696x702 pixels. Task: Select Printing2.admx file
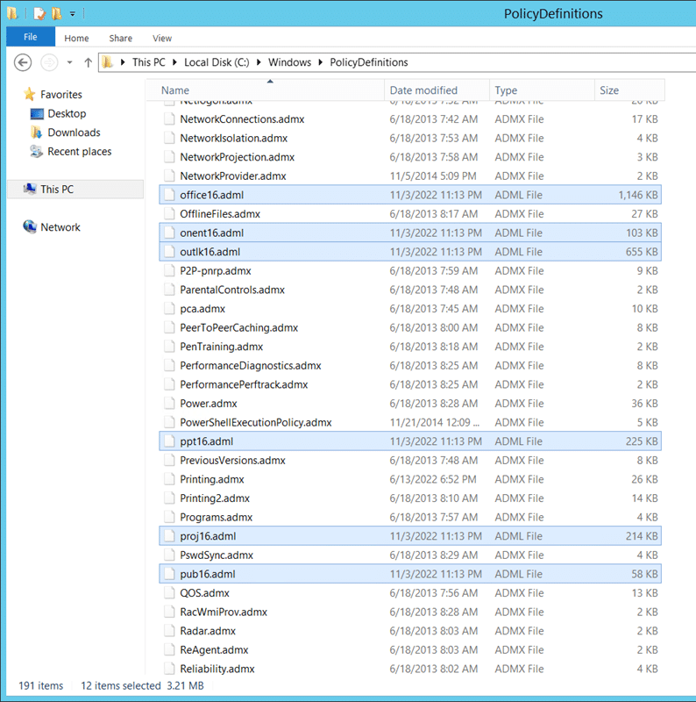click(410, 498)
